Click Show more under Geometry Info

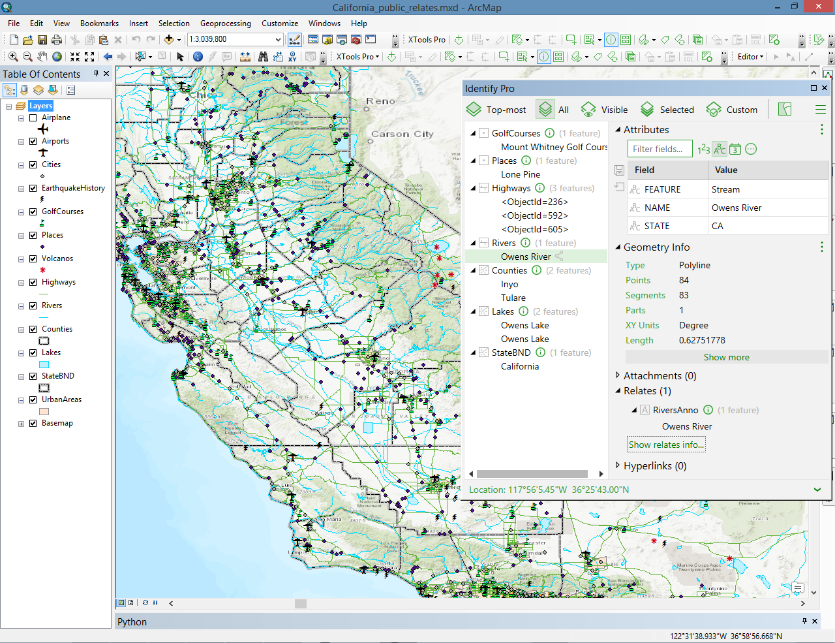726,357
